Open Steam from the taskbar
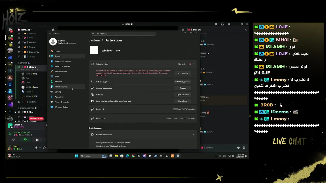 [155, 156]
